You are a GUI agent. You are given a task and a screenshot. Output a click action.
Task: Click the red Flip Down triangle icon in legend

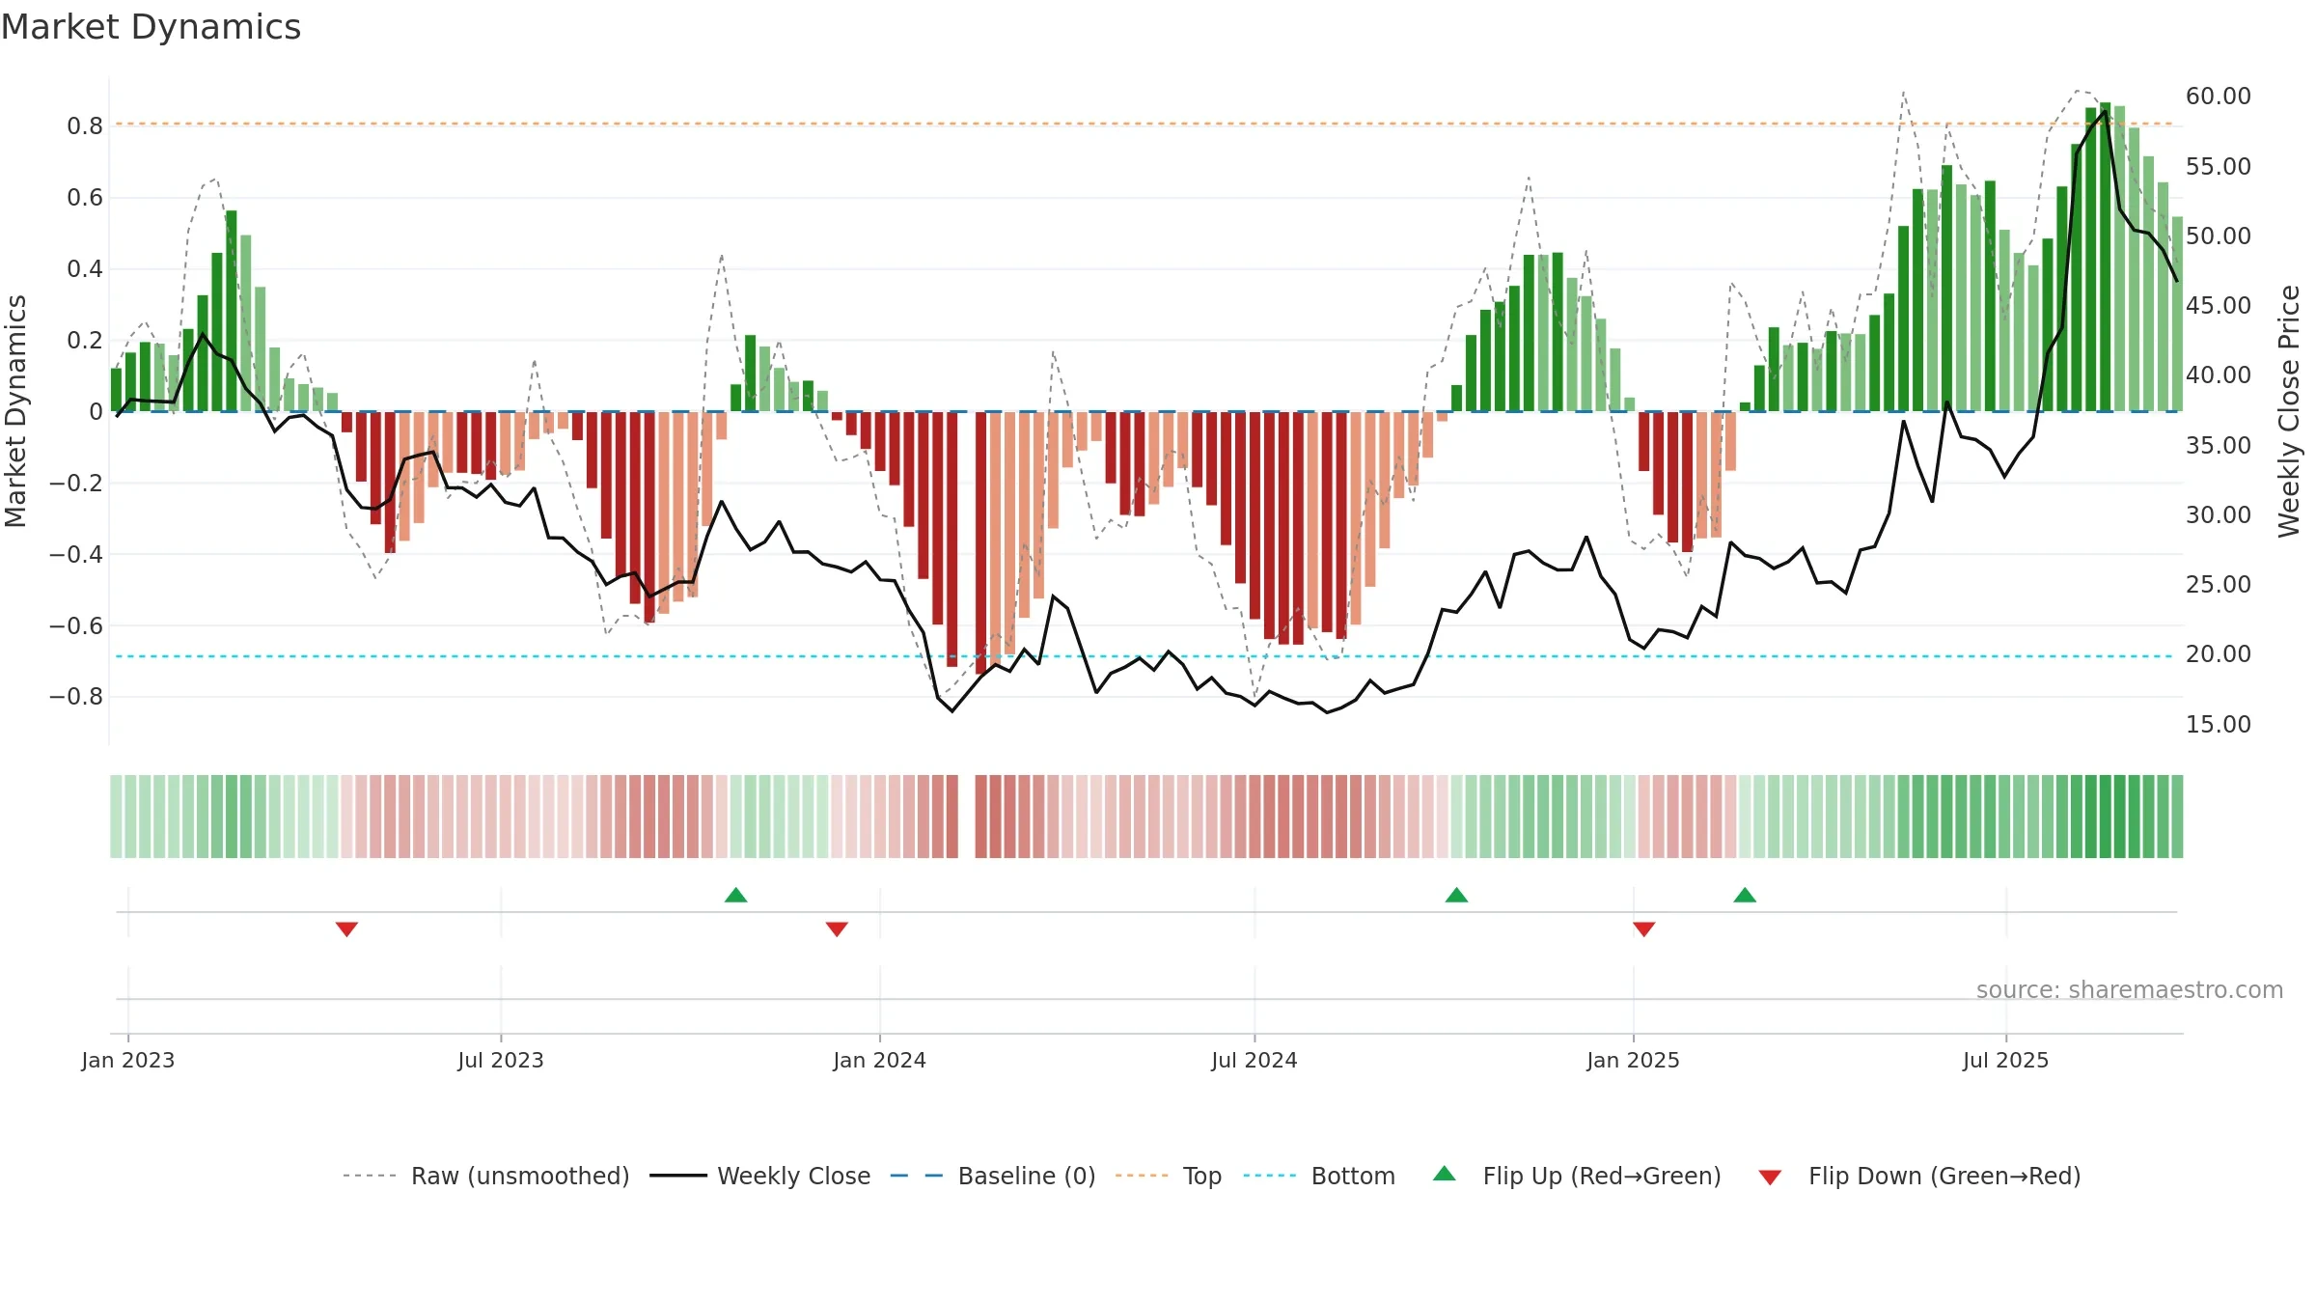point(1770,1178)
